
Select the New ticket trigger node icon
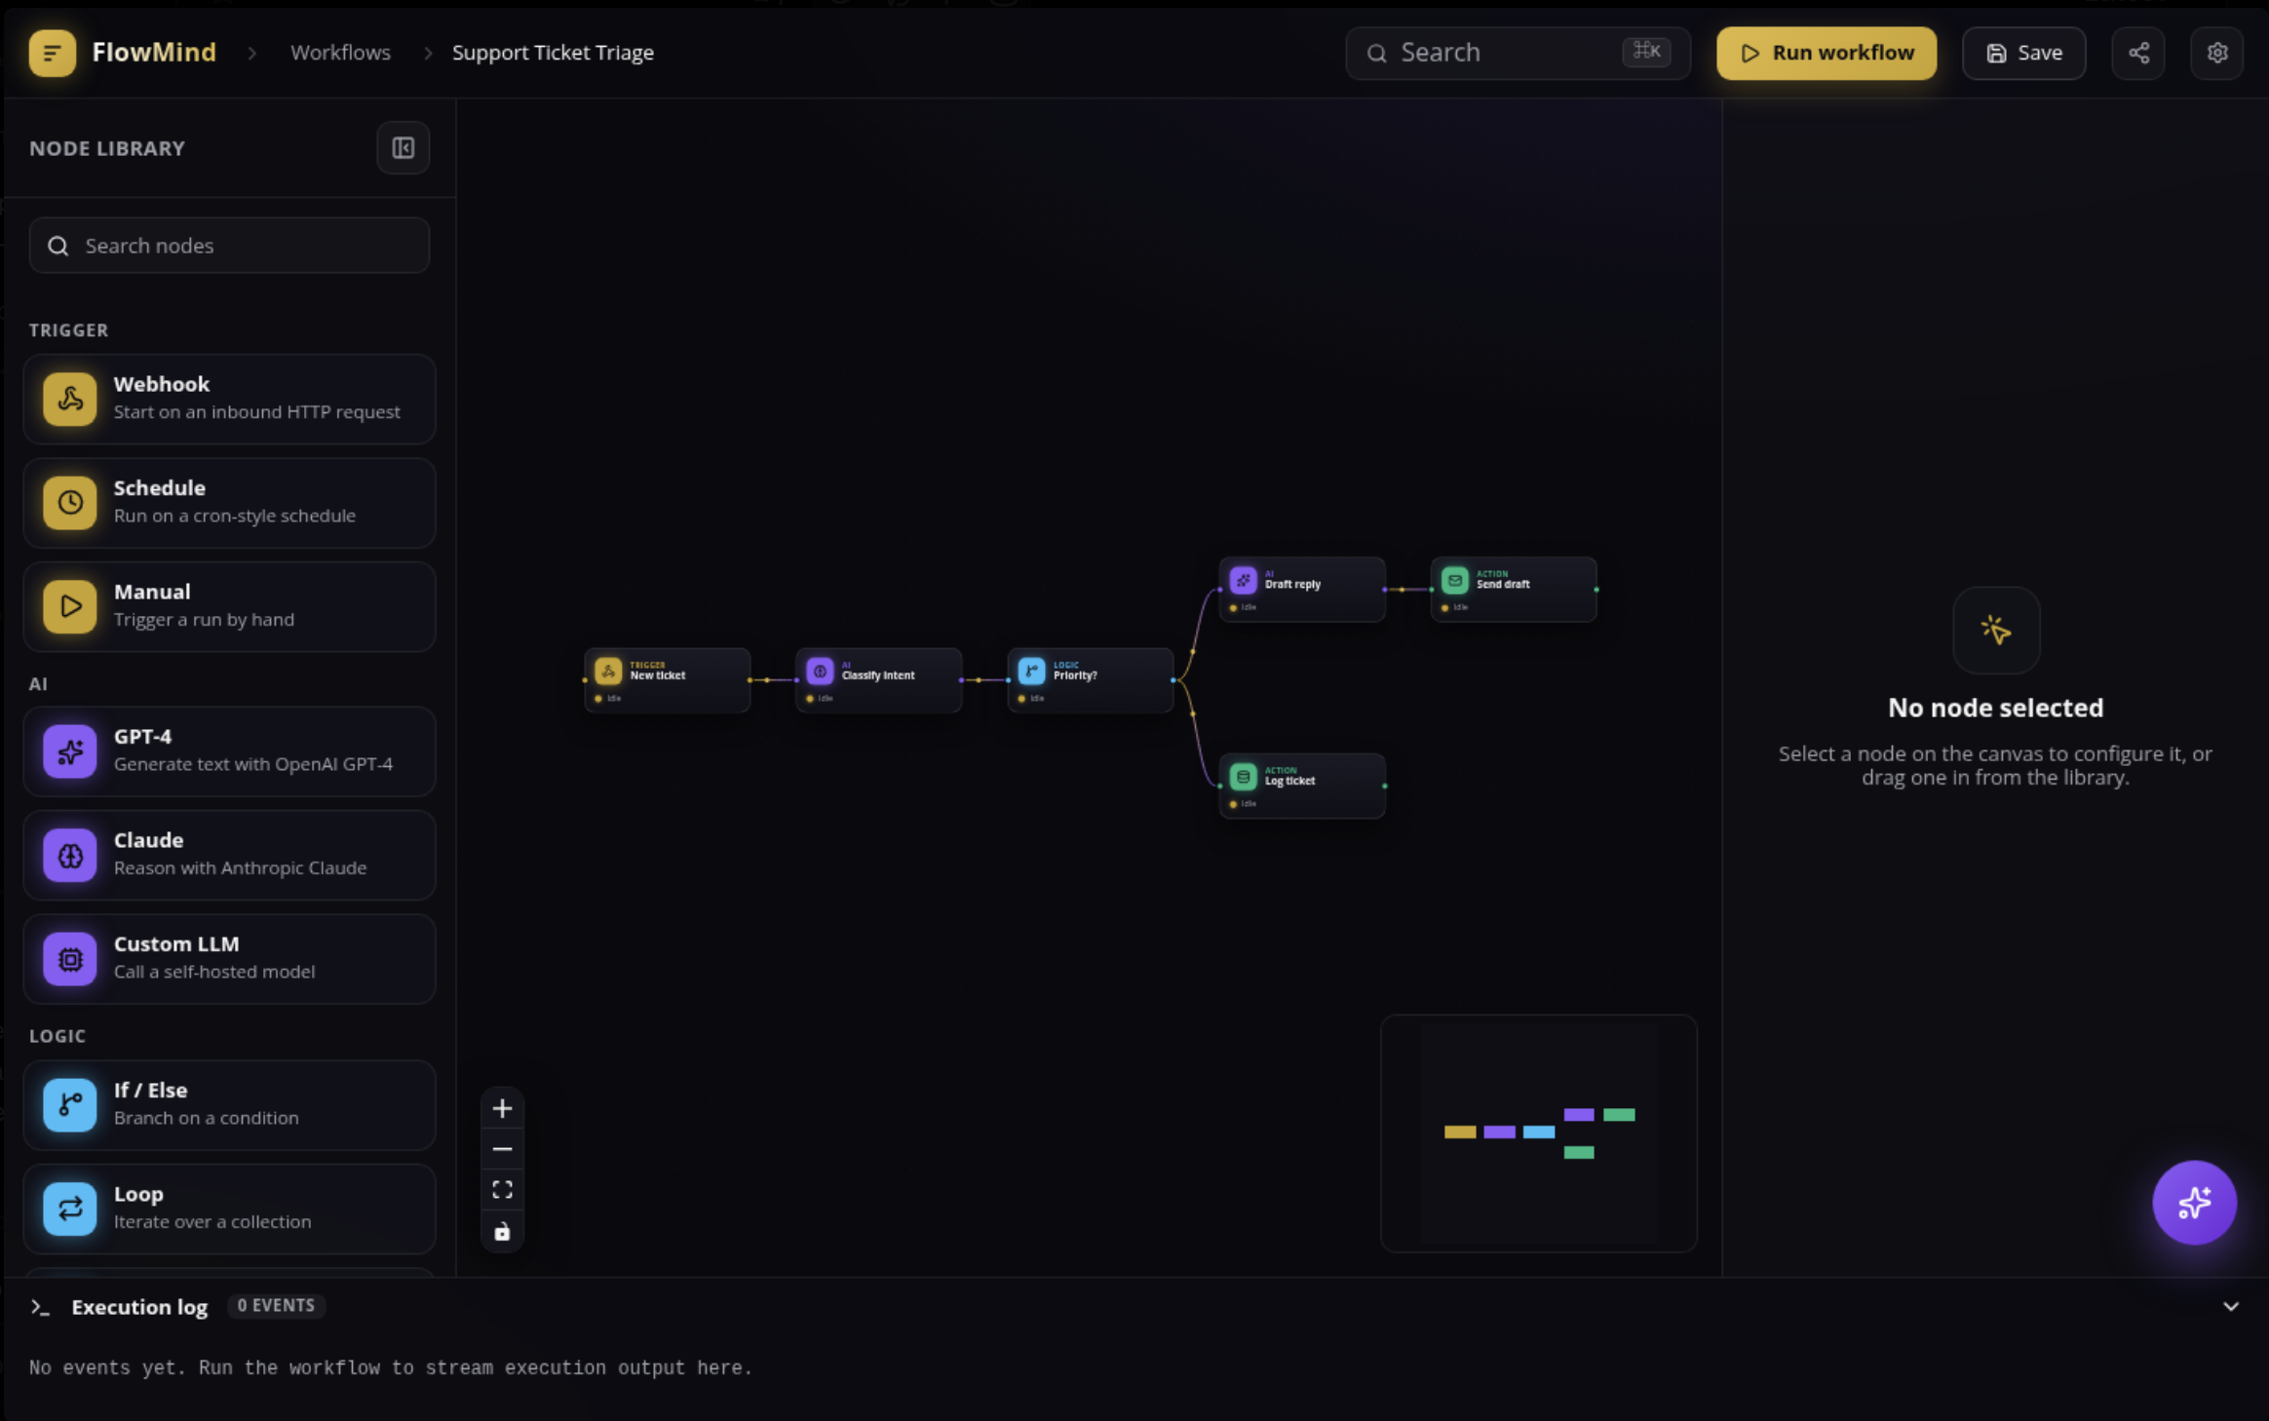(x=608, y=672)
